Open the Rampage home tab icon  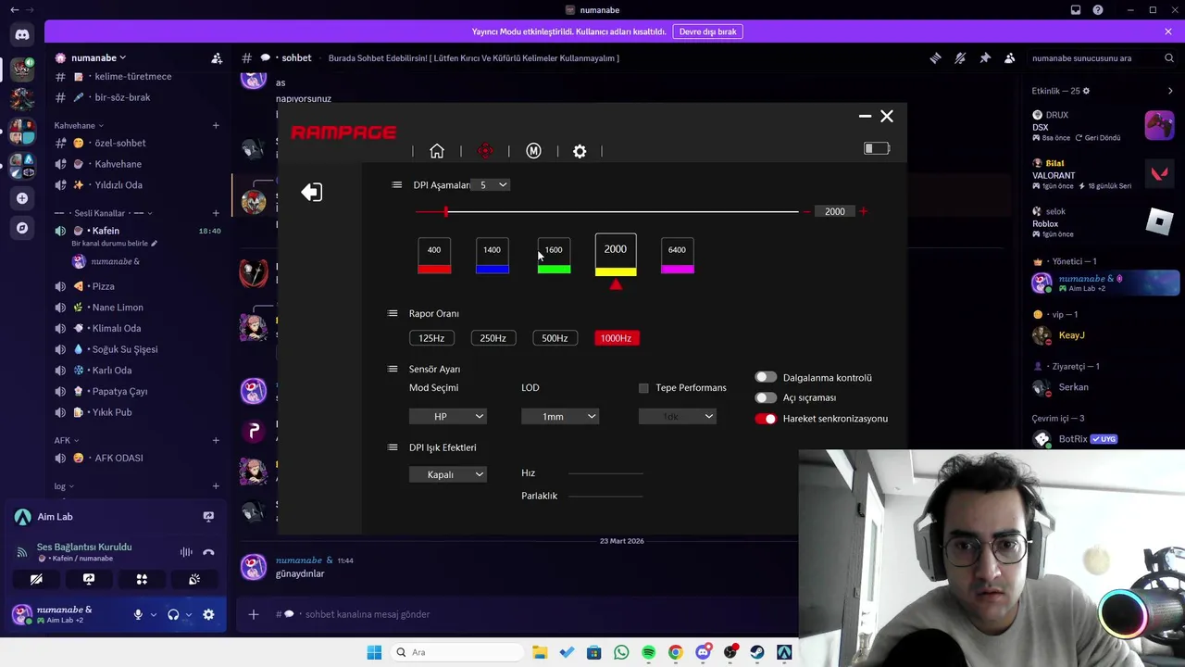click(x=437, y=151)
